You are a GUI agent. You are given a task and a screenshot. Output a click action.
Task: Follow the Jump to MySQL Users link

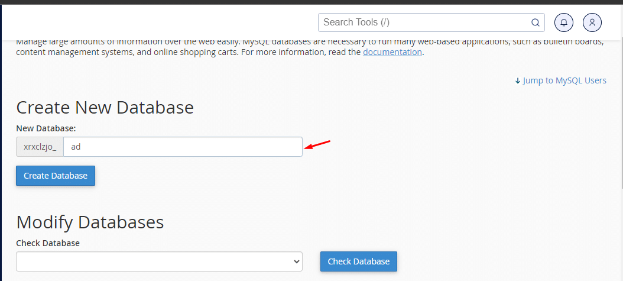[x=564, y=80]
